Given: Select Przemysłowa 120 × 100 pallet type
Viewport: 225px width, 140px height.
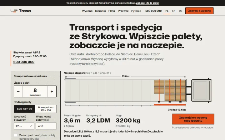Looking at the screenshot, I should coord(46,109).
